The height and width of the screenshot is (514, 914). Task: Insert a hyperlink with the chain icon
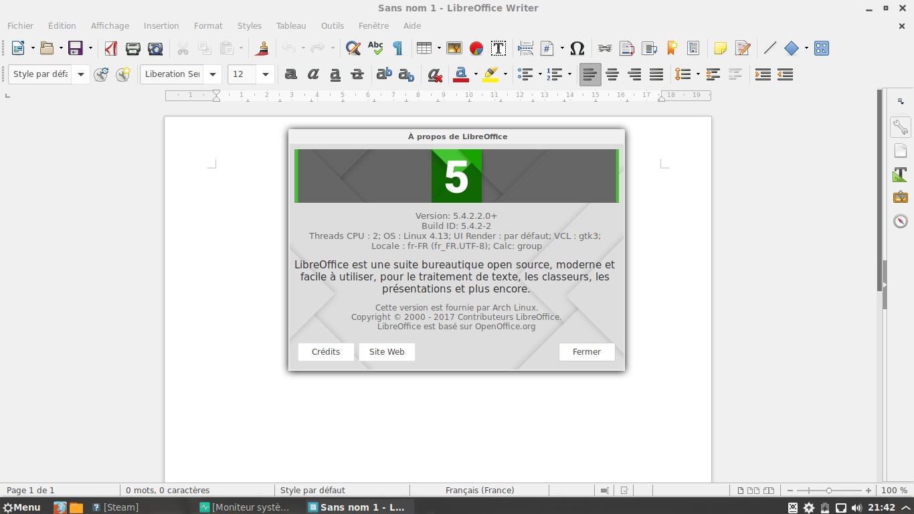(x=605, y=48)
